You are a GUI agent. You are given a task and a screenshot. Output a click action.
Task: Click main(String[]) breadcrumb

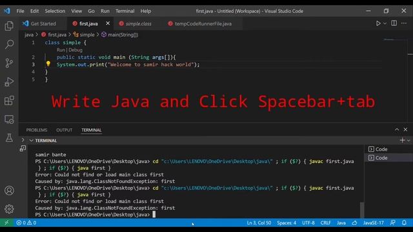[120, 35]
